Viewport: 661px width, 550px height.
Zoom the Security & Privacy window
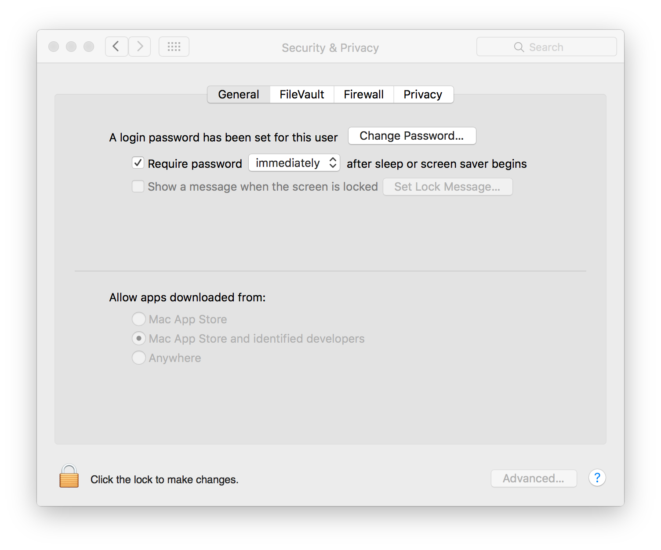pyautogui.click(x=89, y=47)
